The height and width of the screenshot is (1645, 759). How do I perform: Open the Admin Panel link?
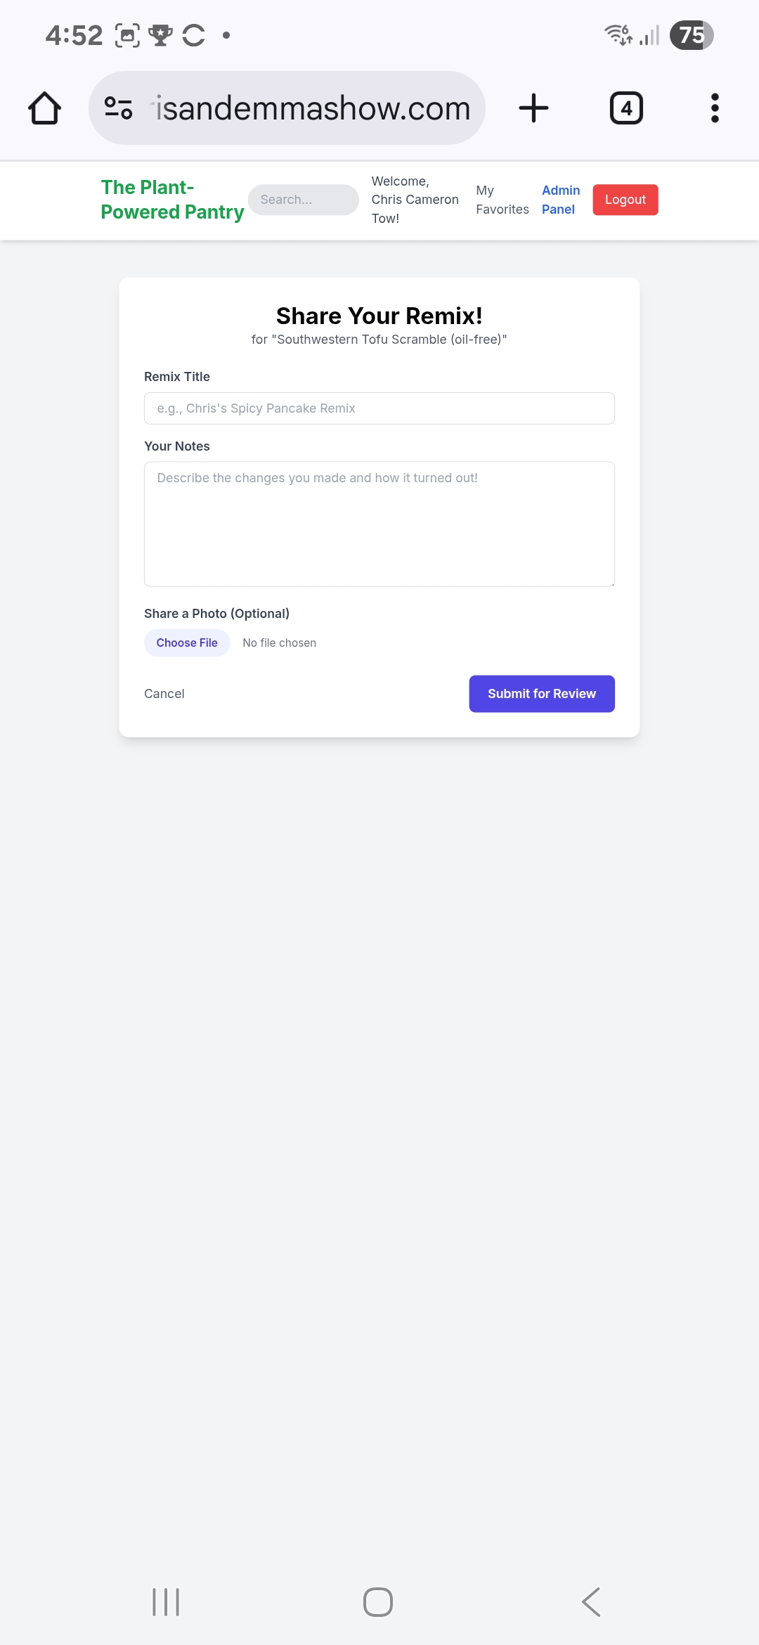[x=560, y=200]
